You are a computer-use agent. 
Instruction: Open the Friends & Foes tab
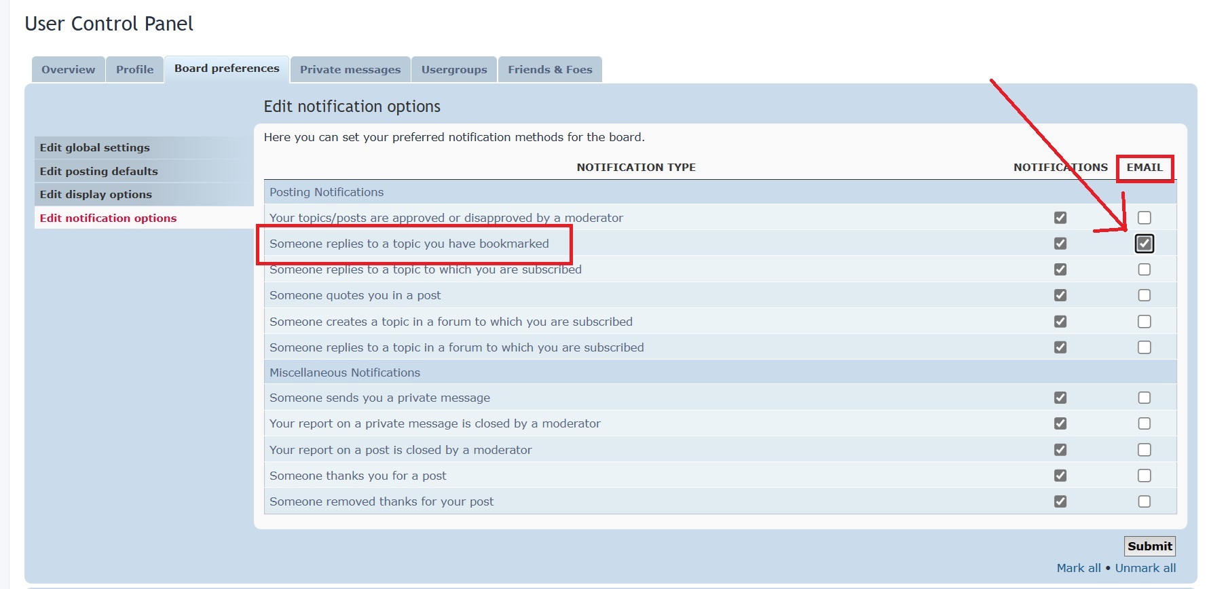pos(550,69)
